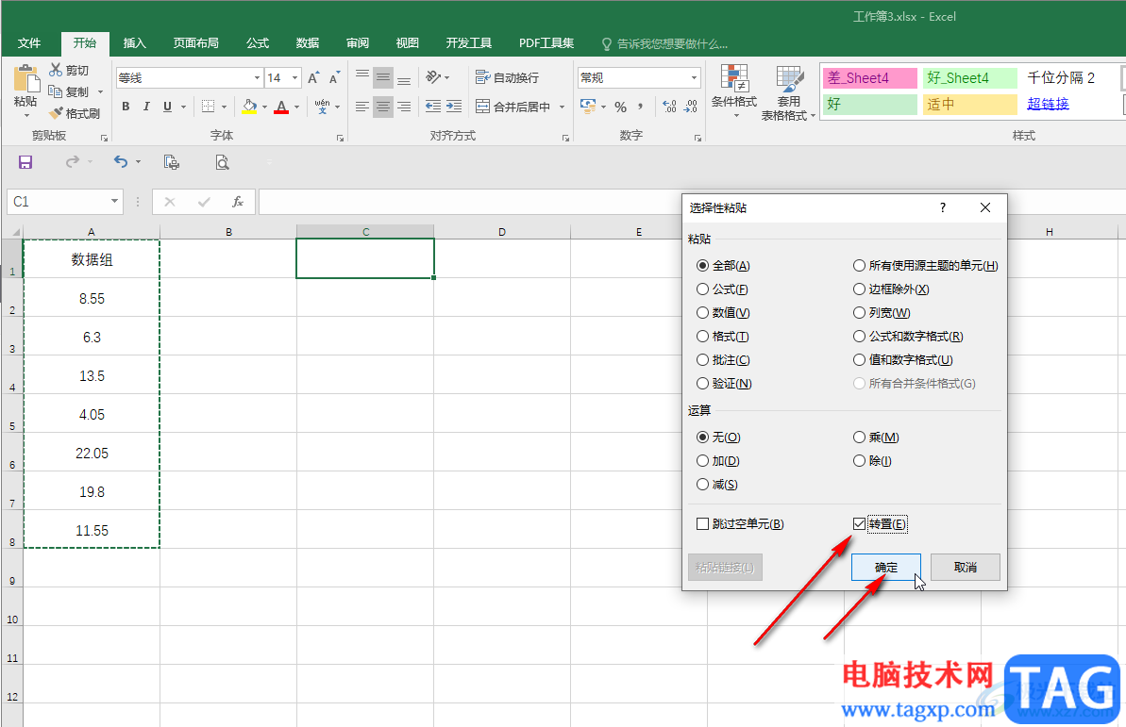The width and height of the screenshot is (1126, 727).
Task: Open the number format 常规 dropdown
Action: point(694,78)
